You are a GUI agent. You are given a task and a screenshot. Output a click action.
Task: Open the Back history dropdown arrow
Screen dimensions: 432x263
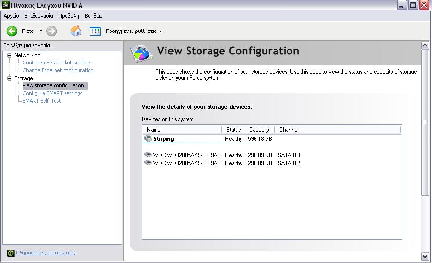(41, 31)
